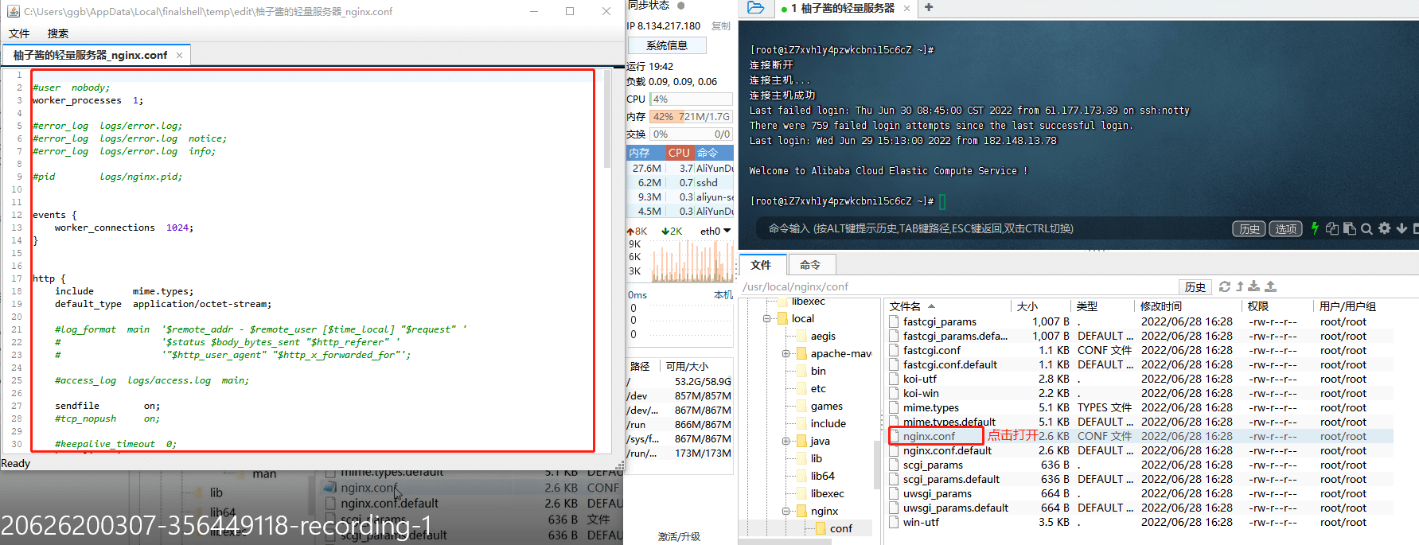
Task: Open terminal settings gear icon
Action: coord(1385,228)
